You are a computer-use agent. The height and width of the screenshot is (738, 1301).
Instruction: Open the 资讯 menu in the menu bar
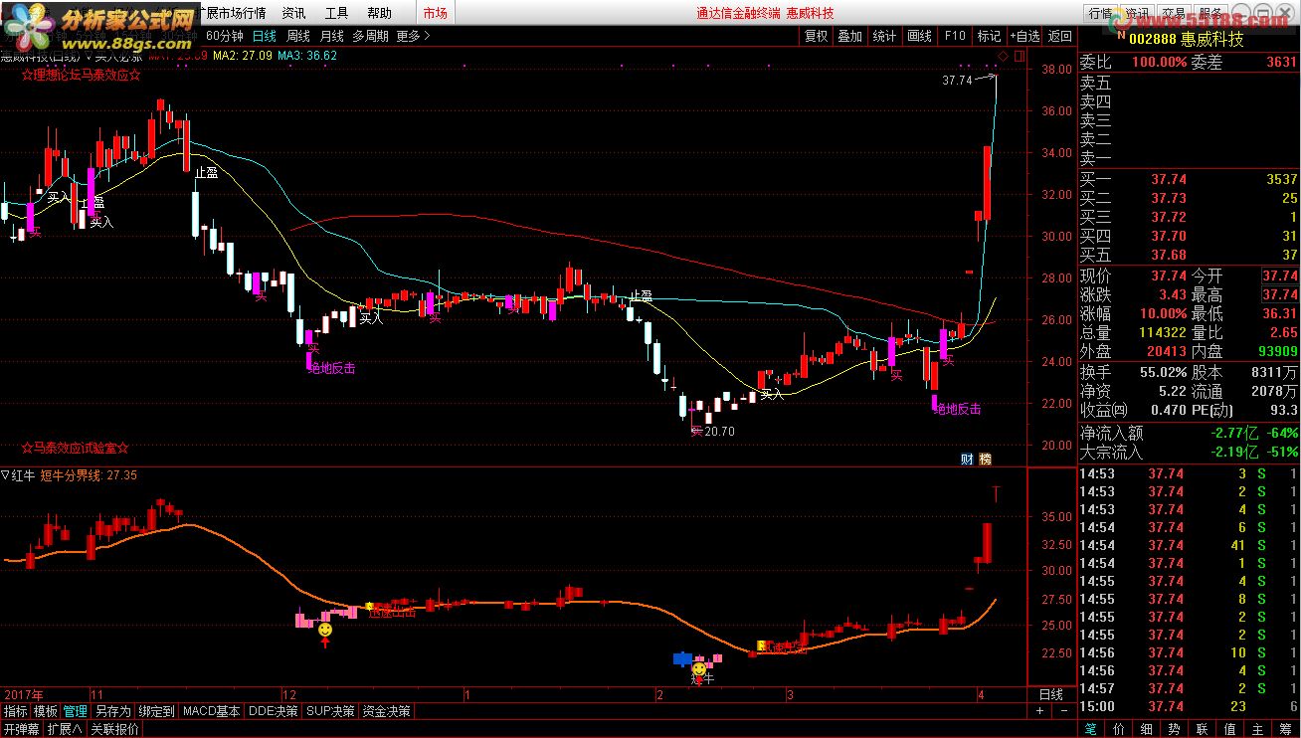pos(293,13)
